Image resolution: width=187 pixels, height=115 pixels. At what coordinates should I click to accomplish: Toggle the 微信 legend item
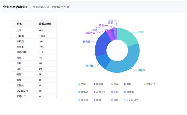click(115, 100)
